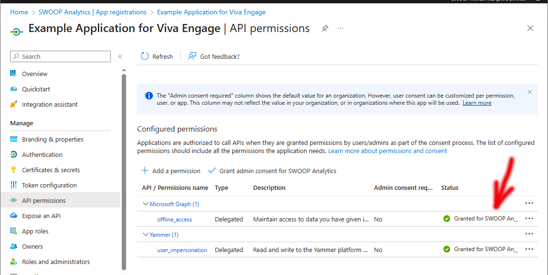Click the green granted check for offline_access

447,219
